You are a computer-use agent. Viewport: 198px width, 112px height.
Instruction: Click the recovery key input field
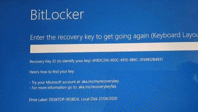coord(114,48)
